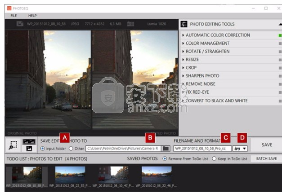This screenshot has width=282, height=192.
Task: Click the '6,3 MB' file size text
Action: 116,24
